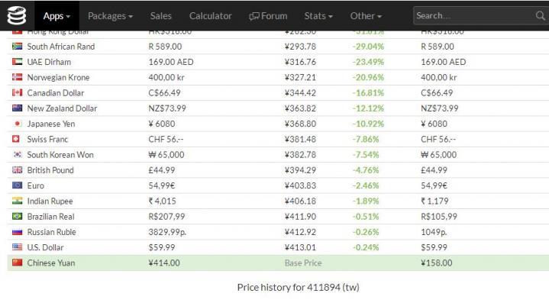
Task: Click the Japanese Yen flag icon
Action: 17,124
